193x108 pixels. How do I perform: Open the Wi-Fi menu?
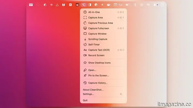[x=148, y=5]
